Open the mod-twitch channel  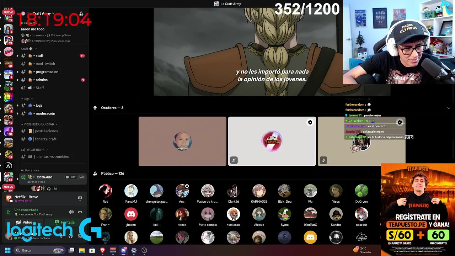pos(53,64)
